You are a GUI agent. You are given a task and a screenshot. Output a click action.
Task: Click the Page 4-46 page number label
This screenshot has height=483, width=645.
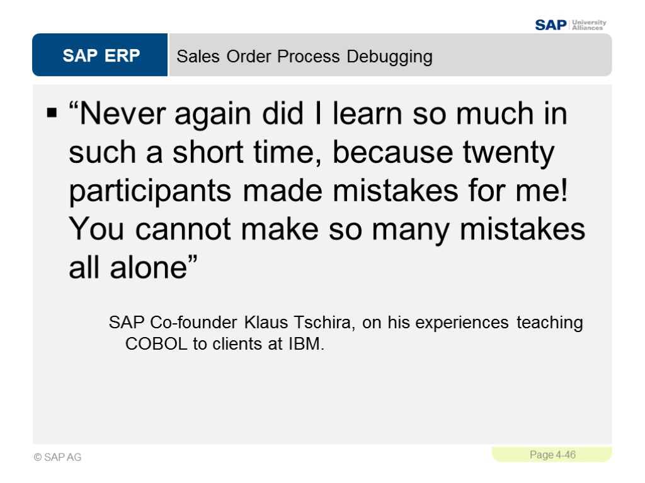coord(552,455)
